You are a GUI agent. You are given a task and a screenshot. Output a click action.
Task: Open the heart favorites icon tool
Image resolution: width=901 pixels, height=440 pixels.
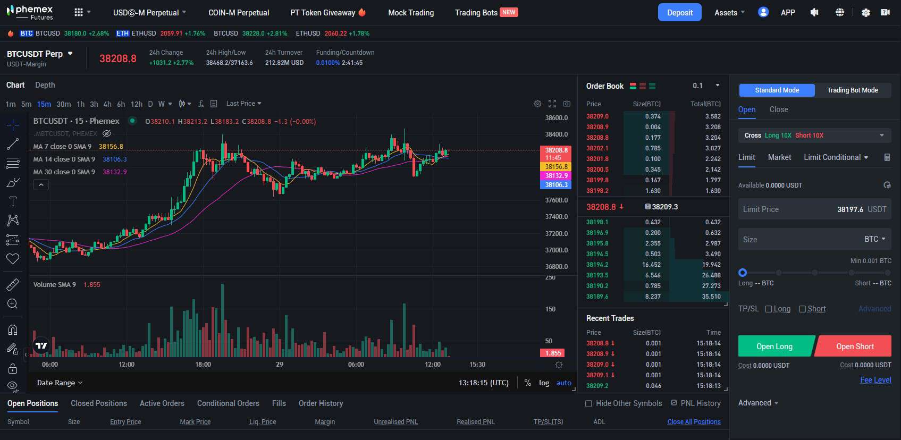[13, 259]
